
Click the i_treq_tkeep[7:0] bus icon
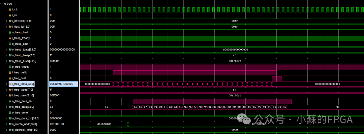pos(10,90)
